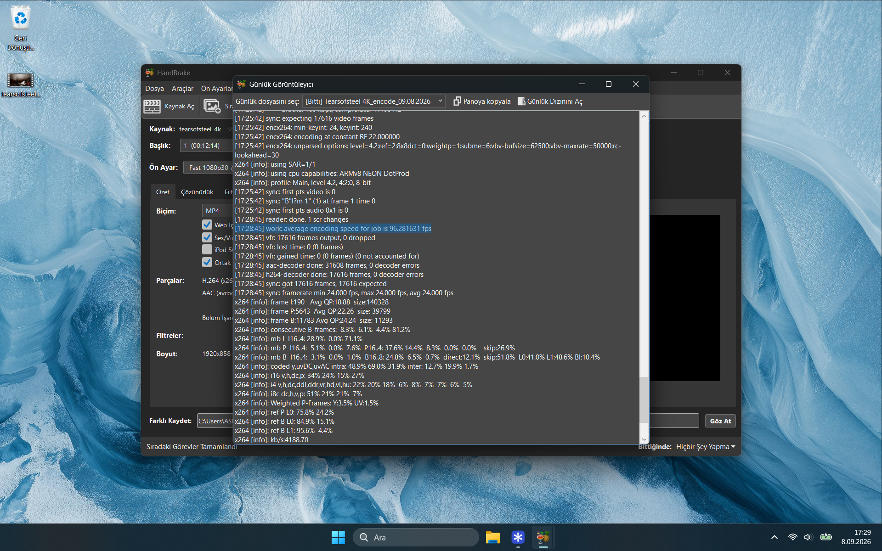882x551 pixels.
Task: Expand the Bittiğinde Hiçbir Şey Yapma dropdown
Action: tap(705, 447)
